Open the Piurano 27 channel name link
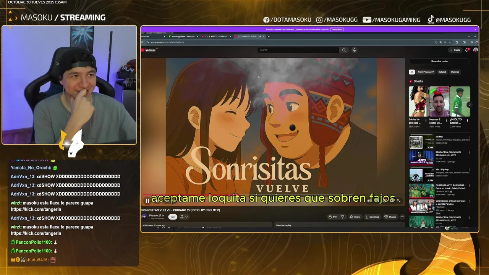 [x=155, y=215]
